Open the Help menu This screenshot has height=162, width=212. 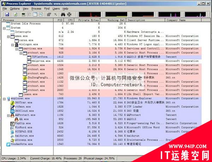click(x=65, y=8)
